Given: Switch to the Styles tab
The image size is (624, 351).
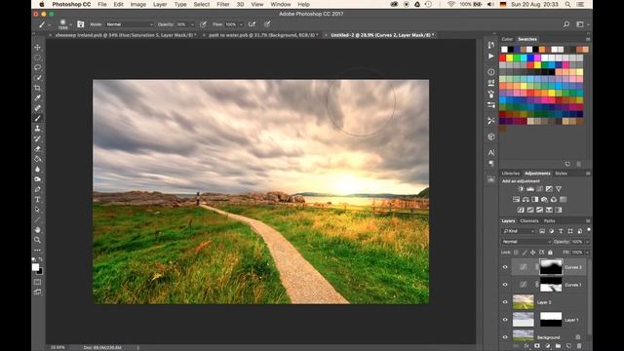Looking at the screenshot, I should 561,174.
